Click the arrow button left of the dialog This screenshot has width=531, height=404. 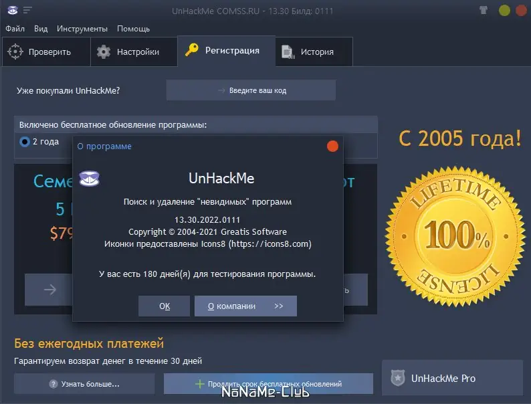(x=49, y=290)
